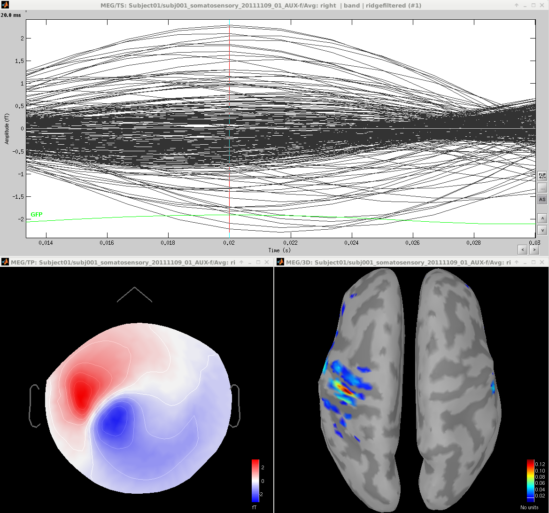The width and height of the screenshot is (549, 513).
Task: Maximize the MEG/TS time series window
Action: coord(534,5)
